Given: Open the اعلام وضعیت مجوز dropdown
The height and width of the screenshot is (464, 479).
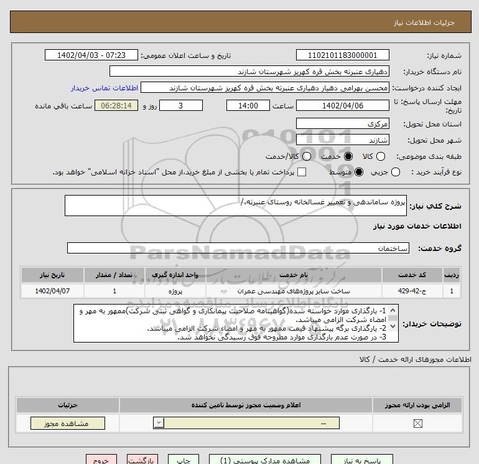Looking at the screenshot, I should [246, 424].
